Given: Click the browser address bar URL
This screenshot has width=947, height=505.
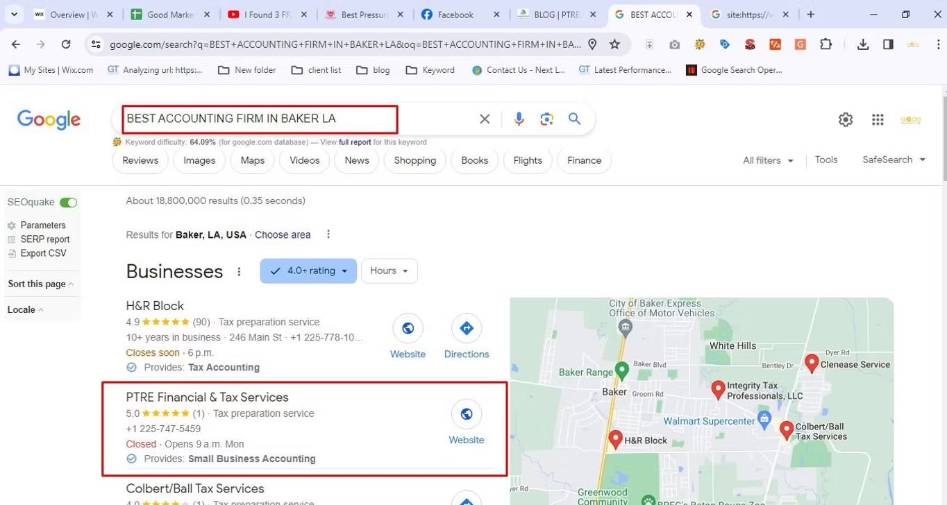Looking at the screenshot, I should (345, 44).
